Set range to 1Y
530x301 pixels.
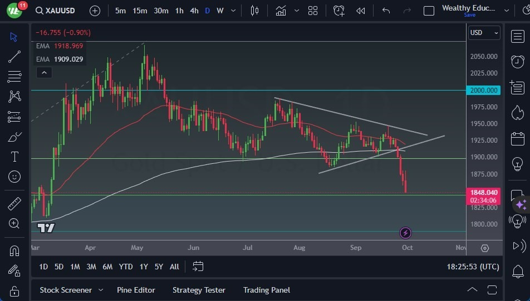(144, 267)
